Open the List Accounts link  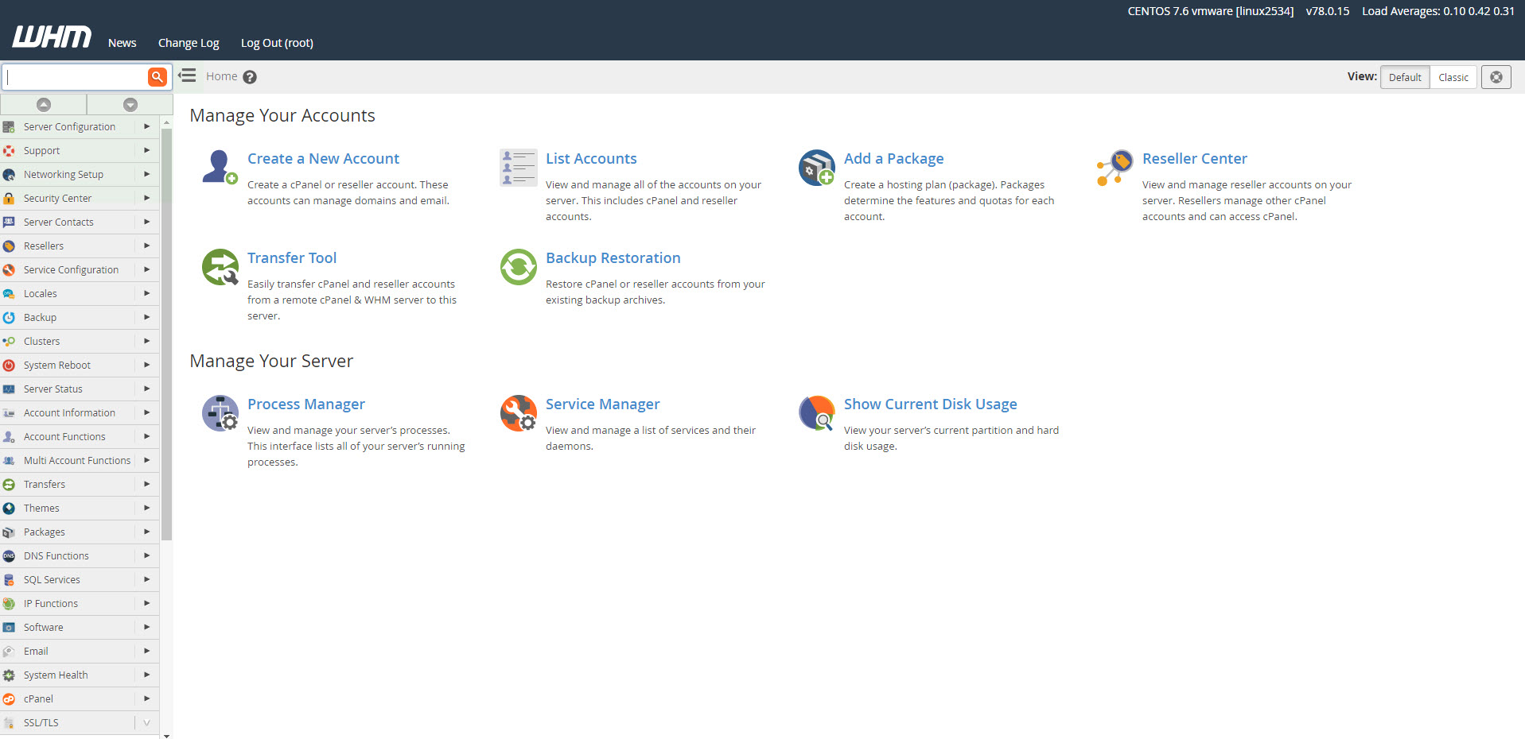click(x=591, y=158)
